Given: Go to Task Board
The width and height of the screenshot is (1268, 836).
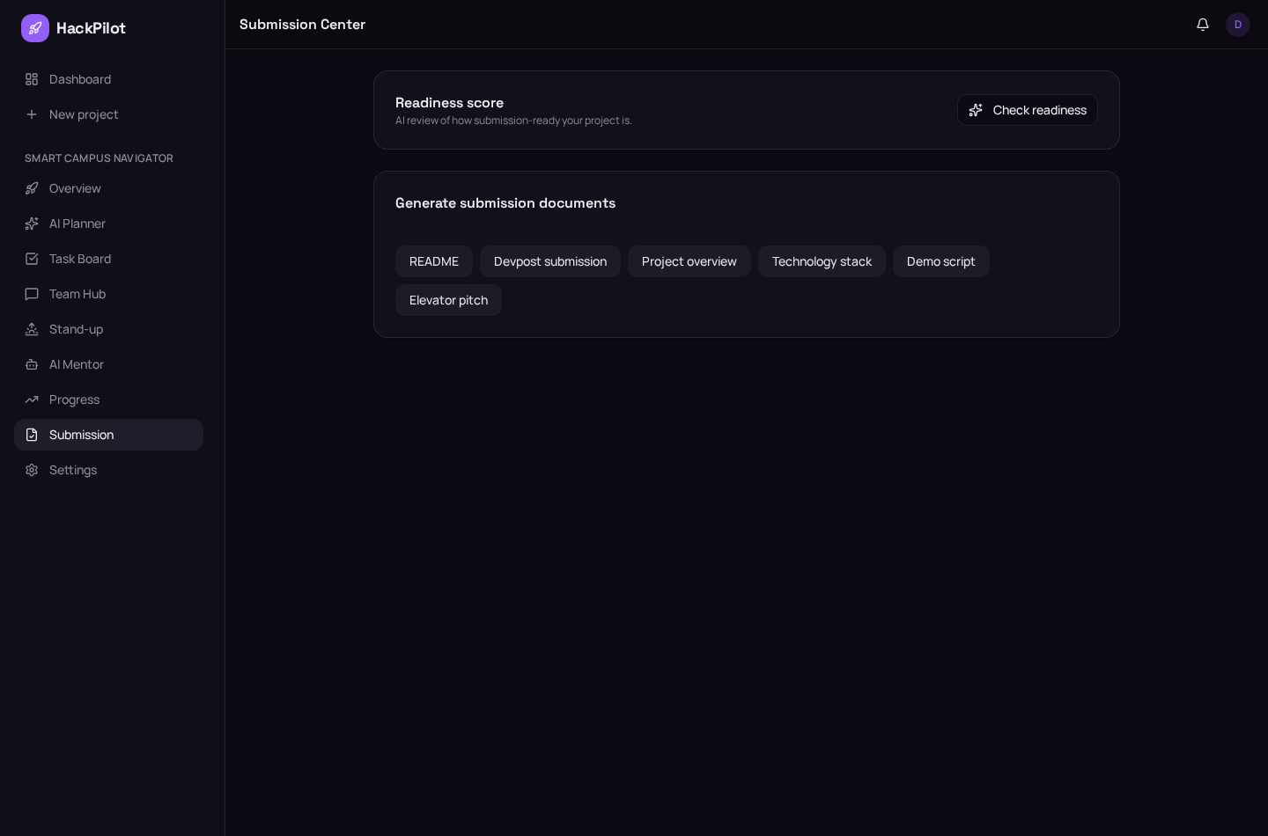Looking at the screenshot, I should (x=108, y=259).
